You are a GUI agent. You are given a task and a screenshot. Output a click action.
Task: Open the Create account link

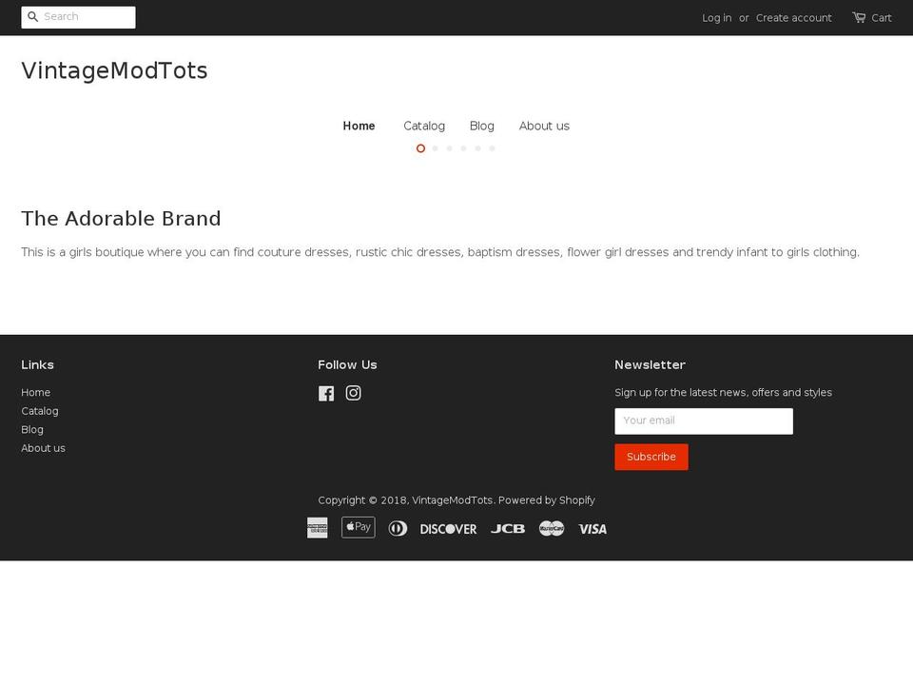point(793,18)
